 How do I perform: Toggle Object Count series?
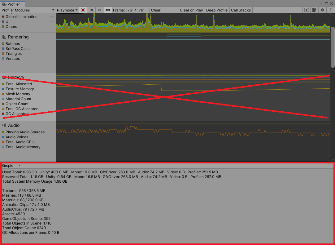[x=3, y=104]
